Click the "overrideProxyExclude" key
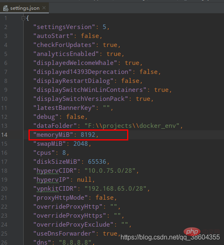The height and width of the screenshot is (245, 224). (73, 225)
